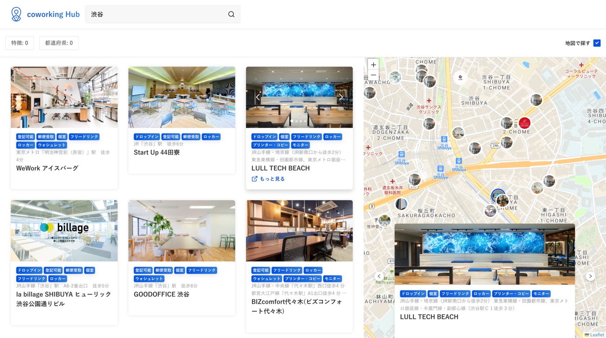Click the external link icon beside もっと見る
The image size is (606, 338).
click(254, 179)
